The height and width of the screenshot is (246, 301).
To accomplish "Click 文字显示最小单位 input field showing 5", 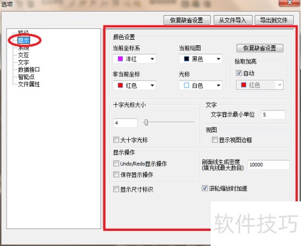I will (x=273, y=115).
